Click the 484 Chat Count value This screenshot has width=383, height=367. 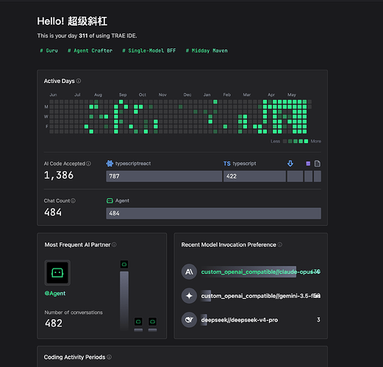[x=53, y=212]
